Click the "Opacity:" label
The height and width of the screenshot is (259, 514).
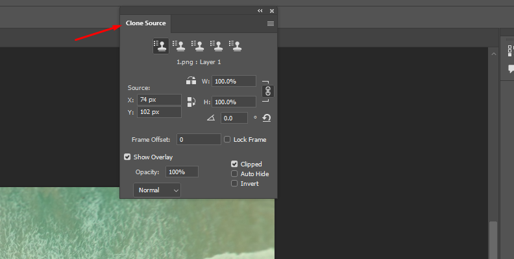point(147,172)
